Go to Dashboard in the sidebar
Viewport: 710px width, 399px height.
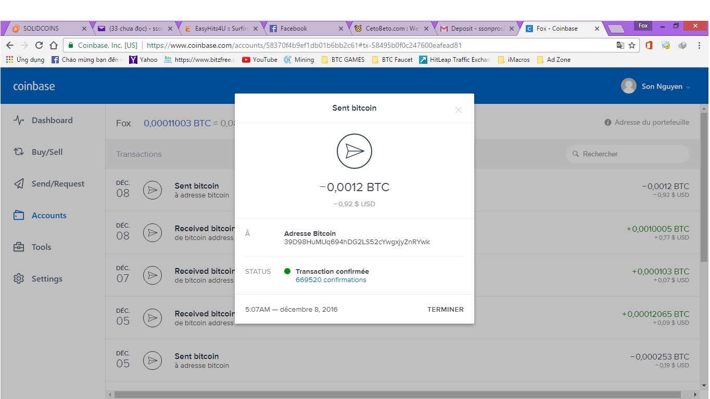point(52,121)
